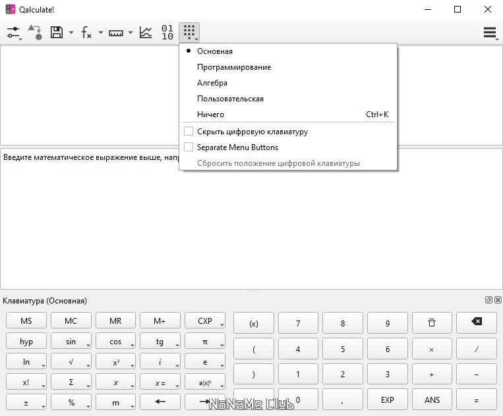Choose Программирование keypad from menu
The image size is (503, 416).
[234, 67]
